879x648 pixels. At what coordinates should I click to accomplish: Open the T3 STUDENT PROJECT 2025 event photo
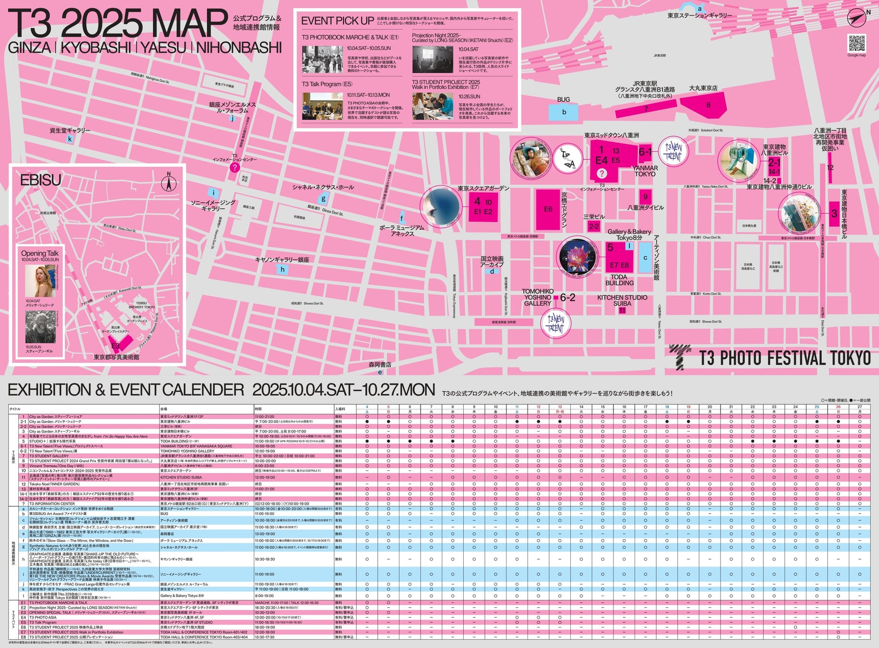[433, 106]
